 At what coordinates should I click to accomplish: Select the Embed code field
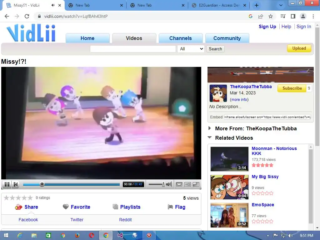coord(267,117)
